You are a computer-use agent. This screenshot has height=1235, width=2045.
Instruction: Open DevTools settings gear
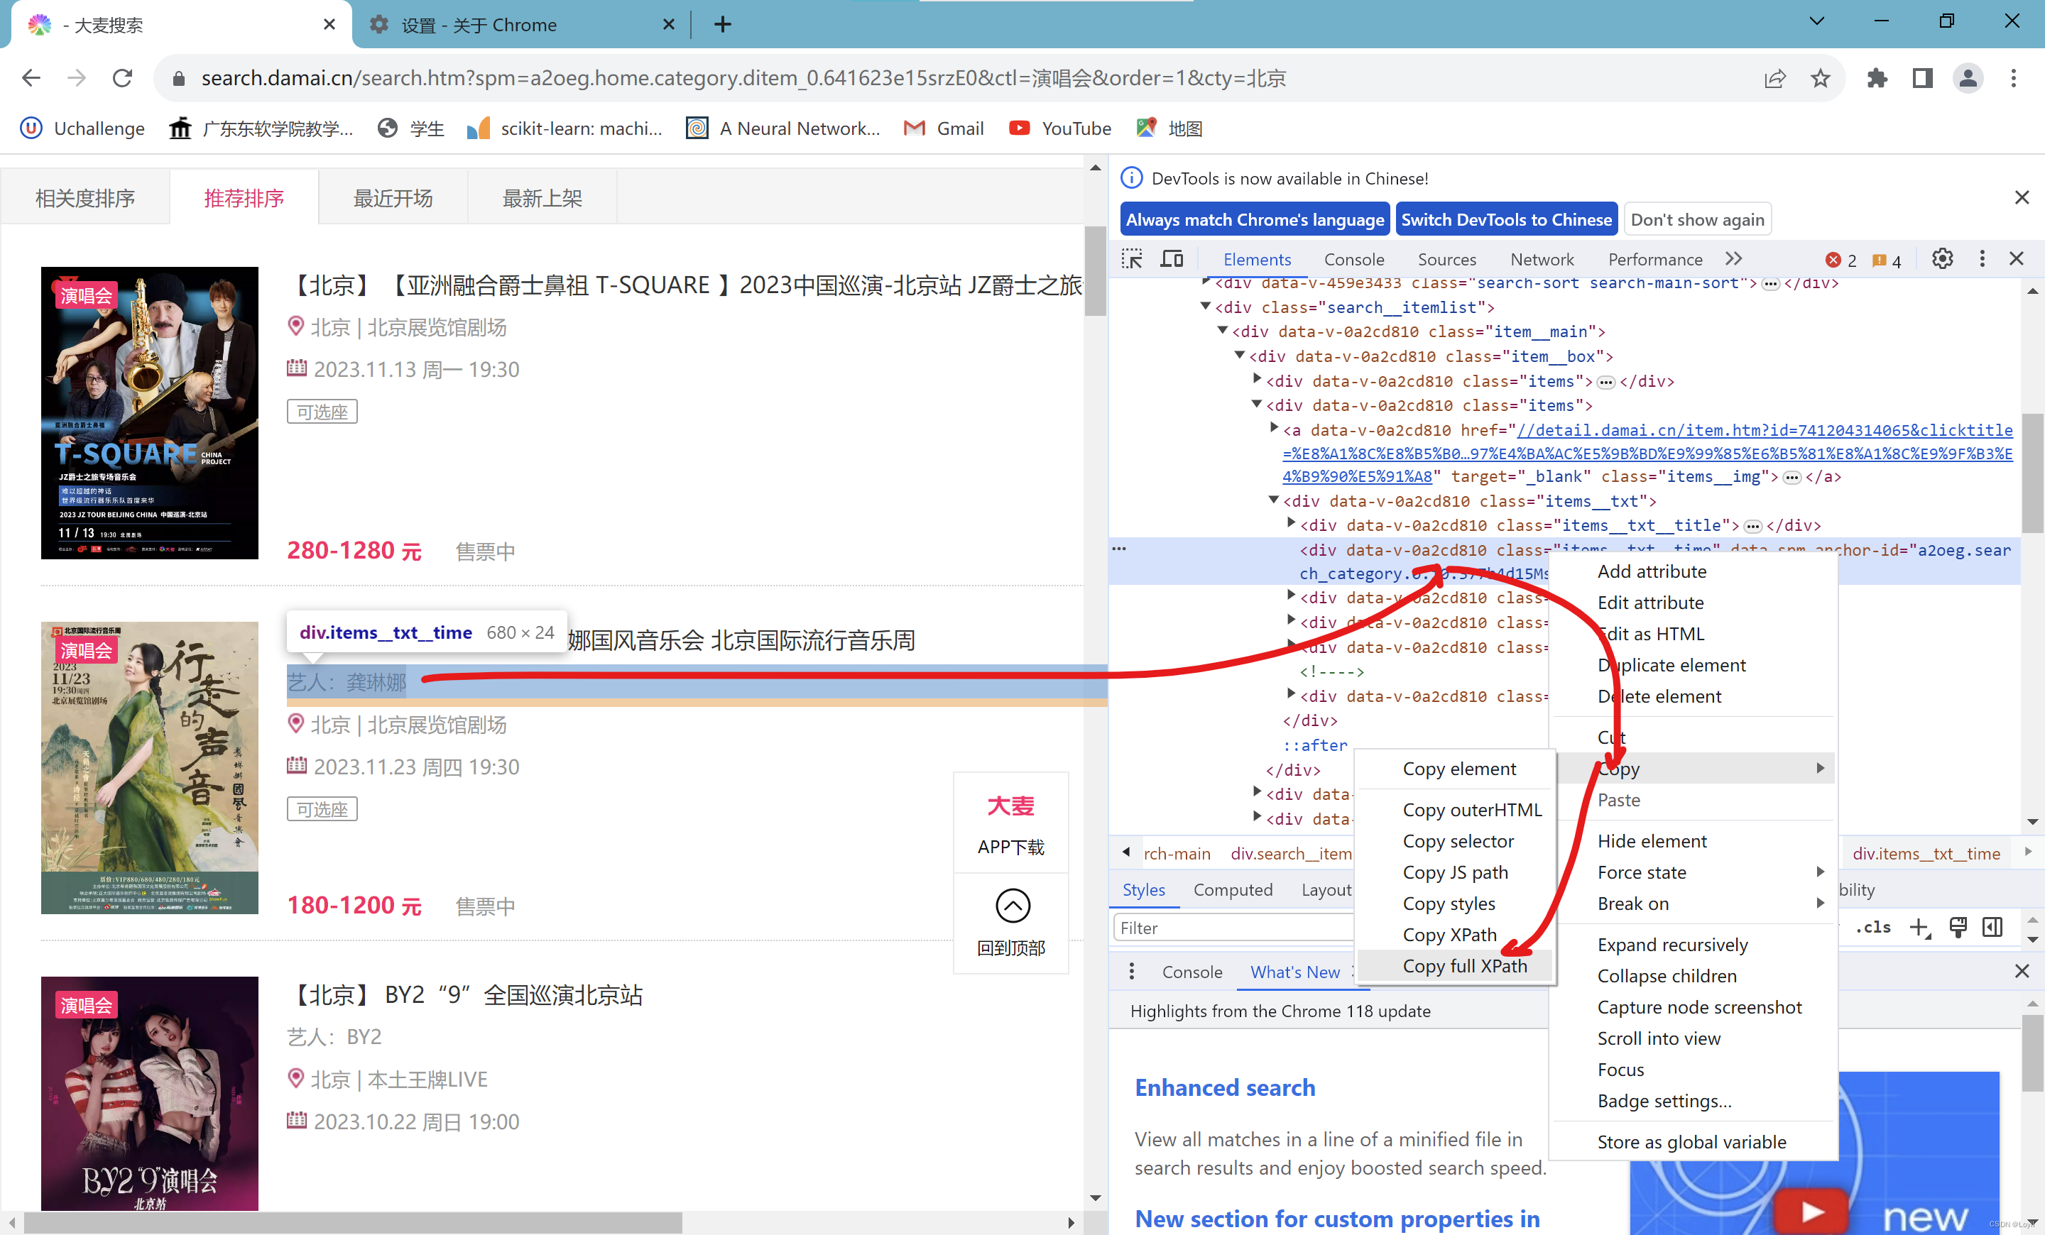(1942, 259)
